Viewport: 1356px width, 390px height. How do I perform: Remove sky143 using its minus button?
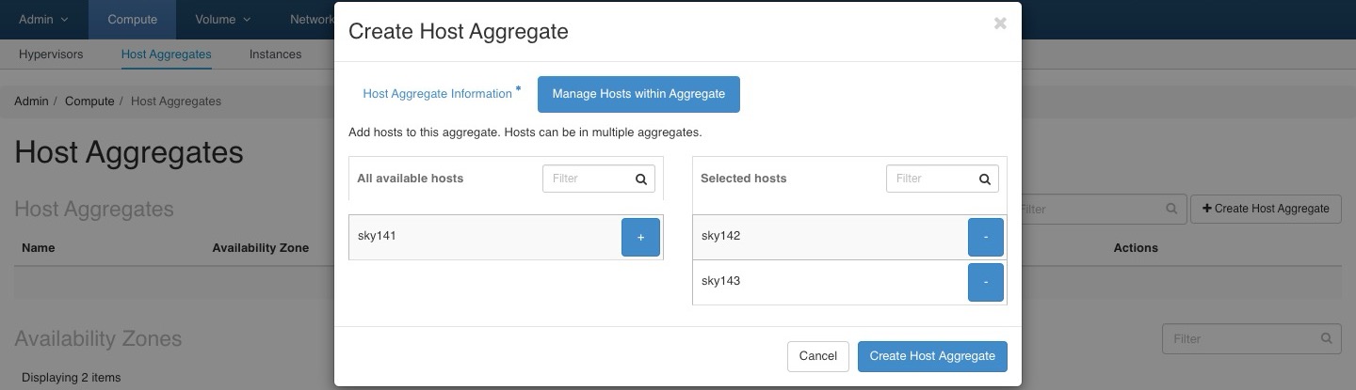[986, 282]
